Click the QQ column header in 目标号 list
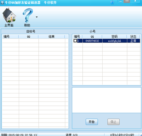This screenshot has width=142, height=136. (x=28, y=37)
